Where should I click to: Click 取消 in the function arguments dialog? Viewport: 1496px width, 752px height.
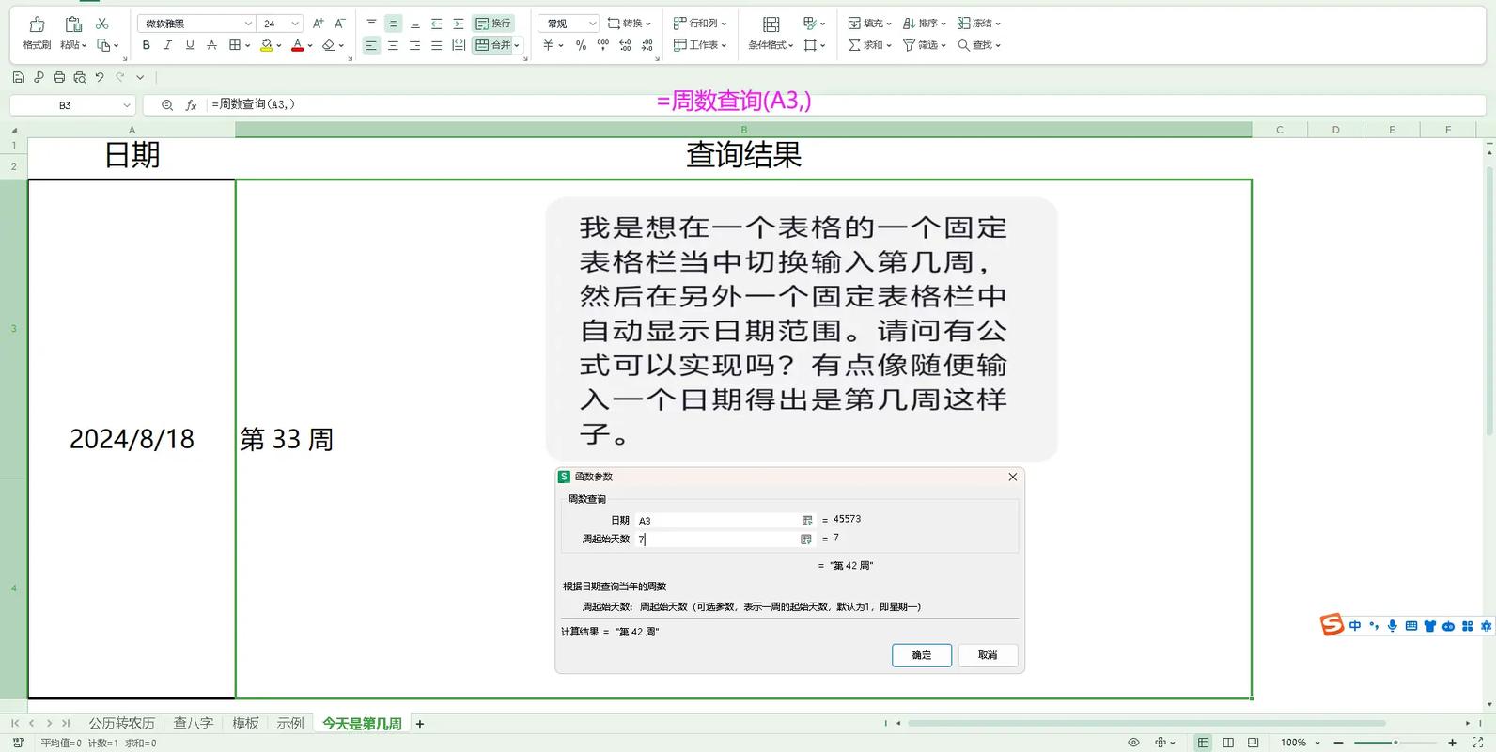[988, 655]
